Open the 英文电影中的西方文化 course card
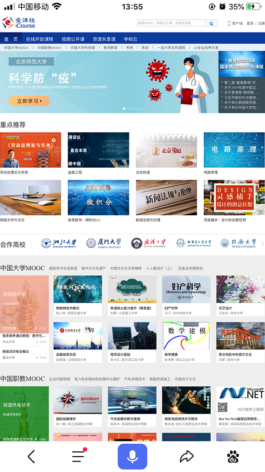The width and height of the screenshot is (265, 472). tap(240, 342)
